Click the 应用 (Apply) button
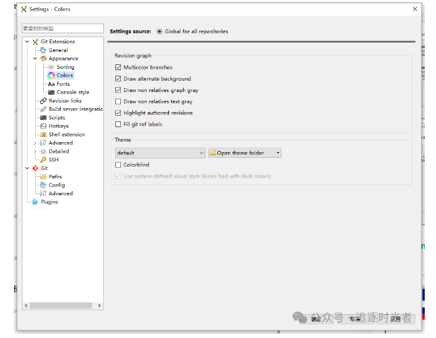 (x=396, y=319)
